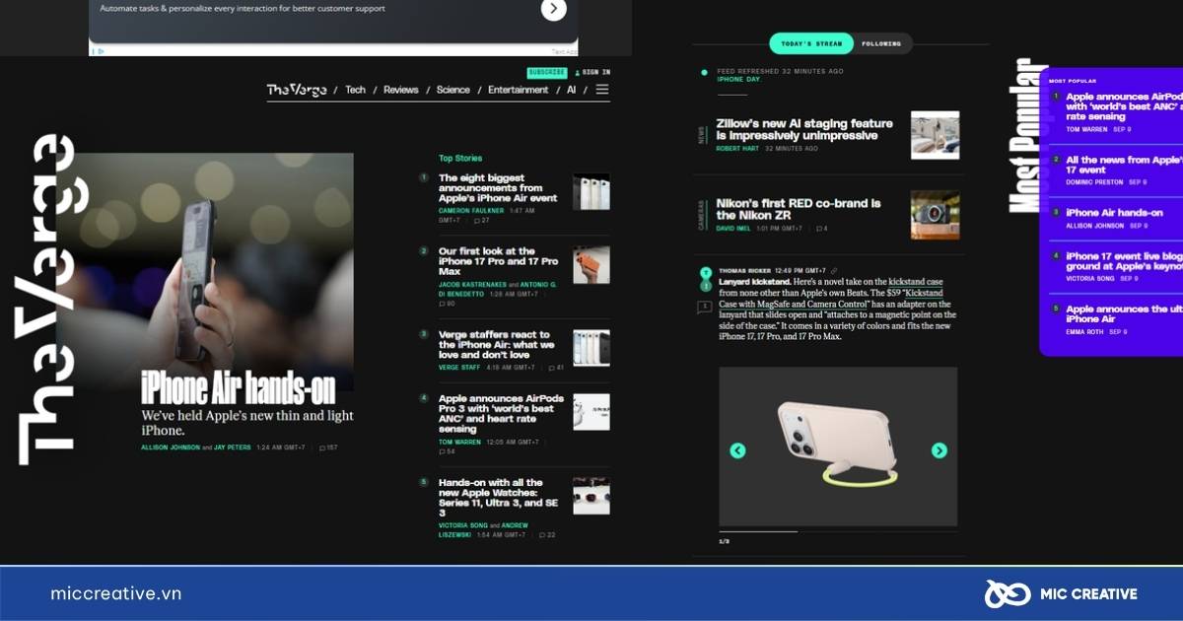
Task: Click comment icon showing 54 comments
Action: (447, 451)
